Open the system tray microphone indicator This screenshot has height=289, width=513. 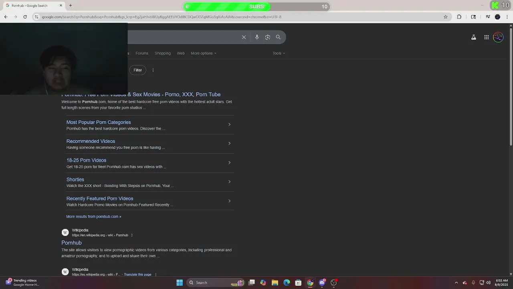[473, 283]
